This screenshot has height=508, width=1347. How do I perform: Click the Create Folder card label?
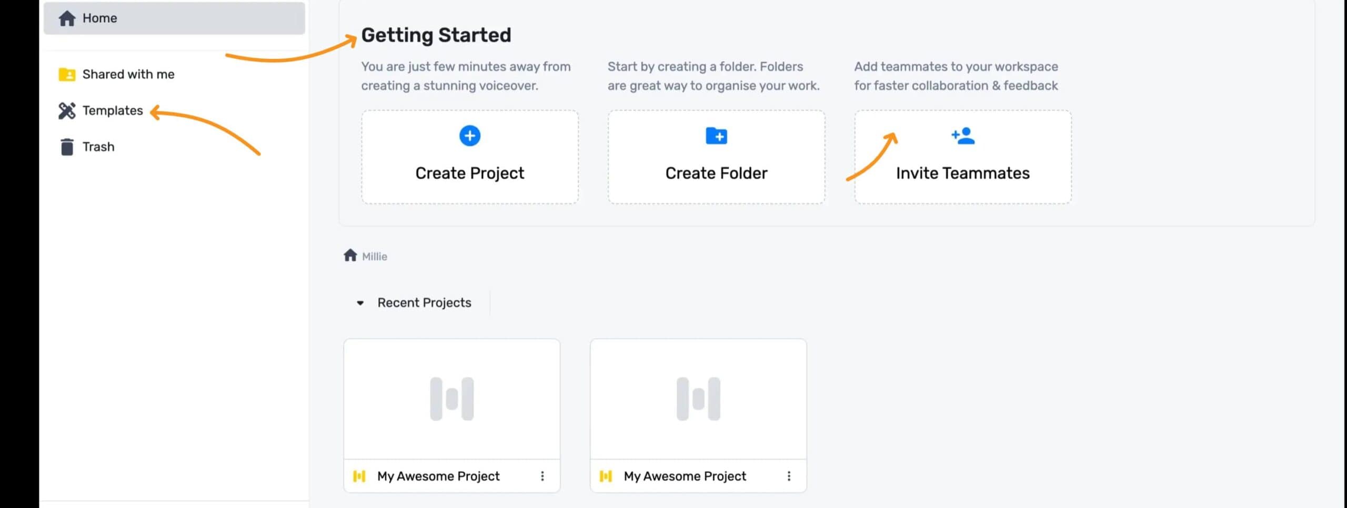pos(716,174)
